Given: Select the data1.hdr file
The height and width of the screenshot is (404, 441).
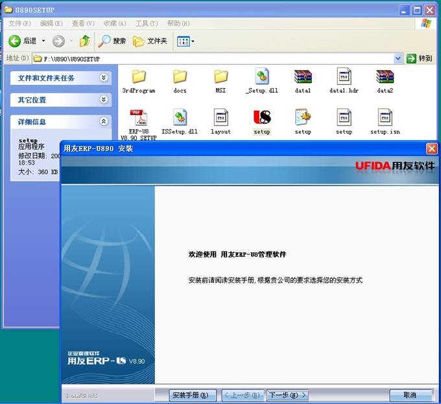Looking at the screenshot, I should pos(344,81).
